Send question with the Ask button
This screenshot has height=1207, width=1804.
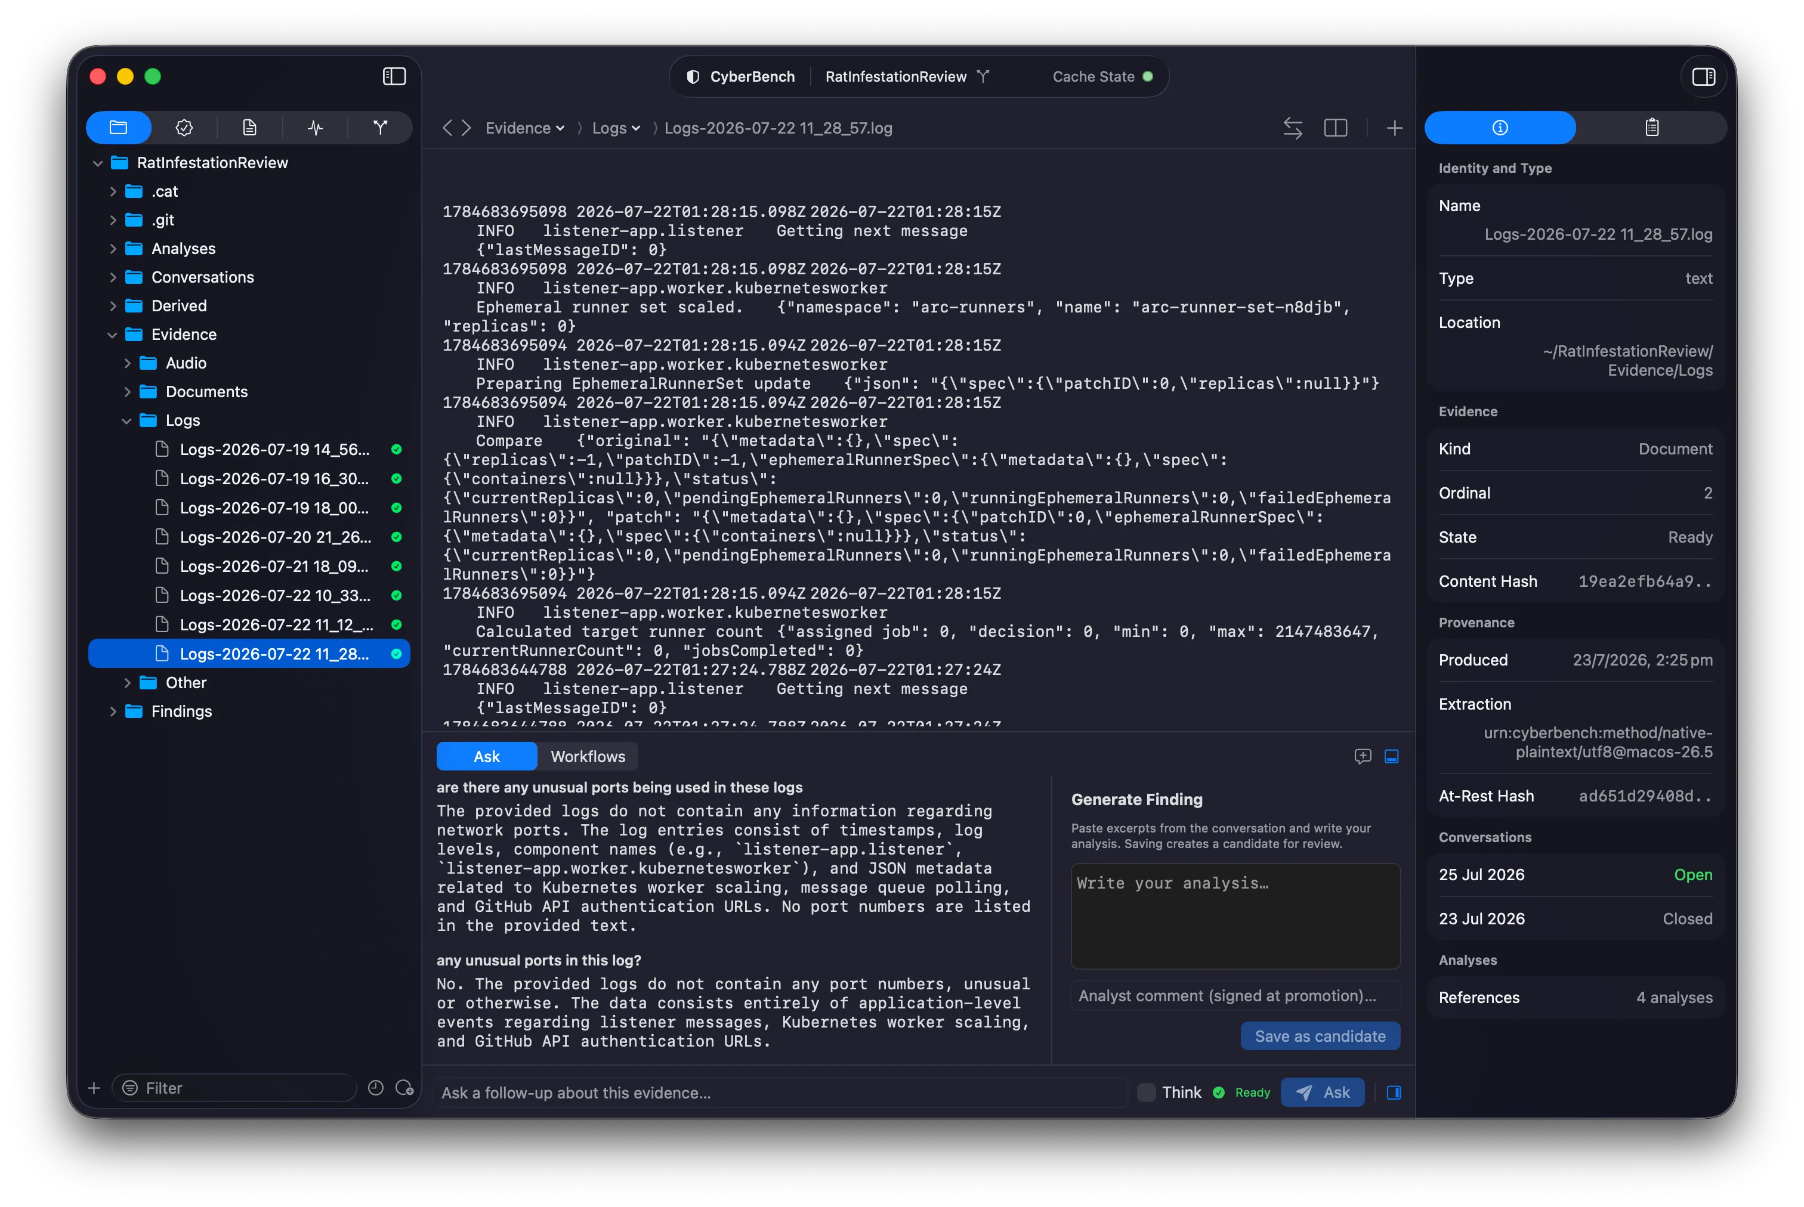pos(1322,1091)
